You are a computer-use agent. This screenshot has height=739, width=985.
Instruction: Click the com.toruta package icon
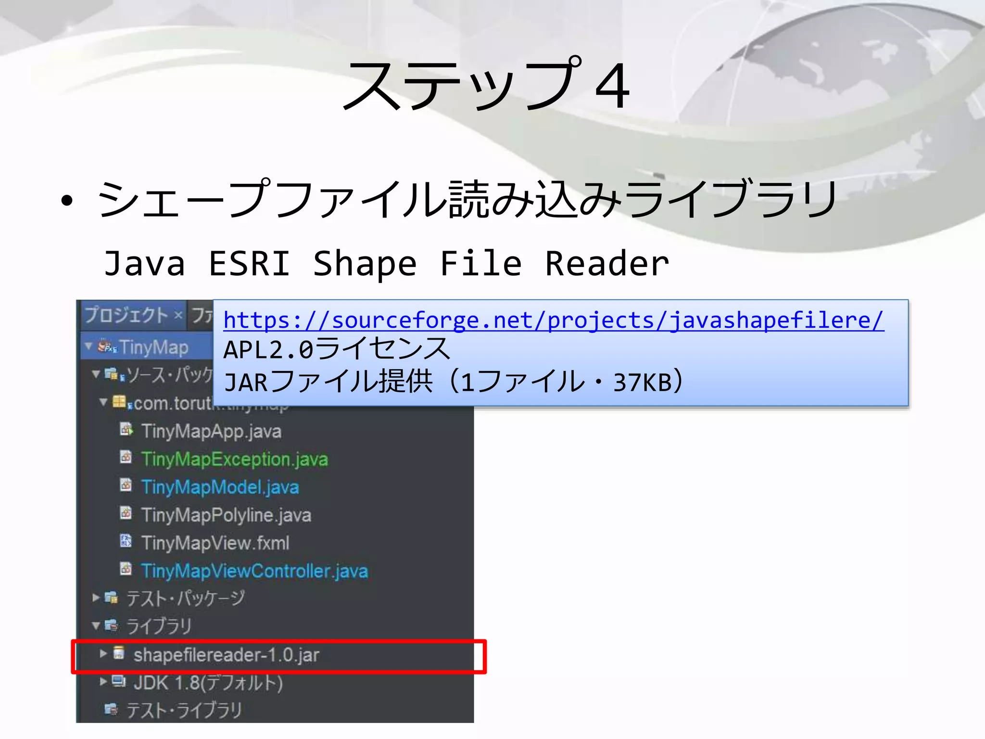coord(121,402)
